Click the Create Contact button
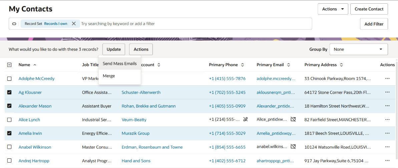Image resolution: width=398 pixels, height=168 pixels. click(x=369, y=9)
